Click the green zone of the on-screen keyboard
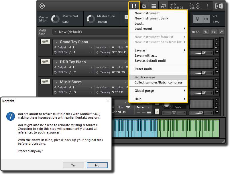230x175 pixels. pyautogui.click(x=188, y=128)
